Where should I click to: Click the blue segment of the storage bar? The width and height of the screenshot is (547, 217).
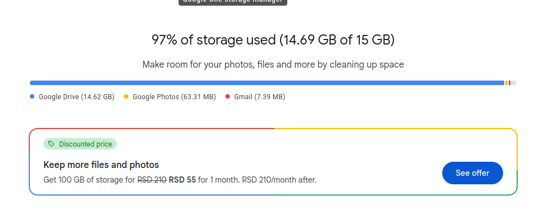(x=267, y=83)
